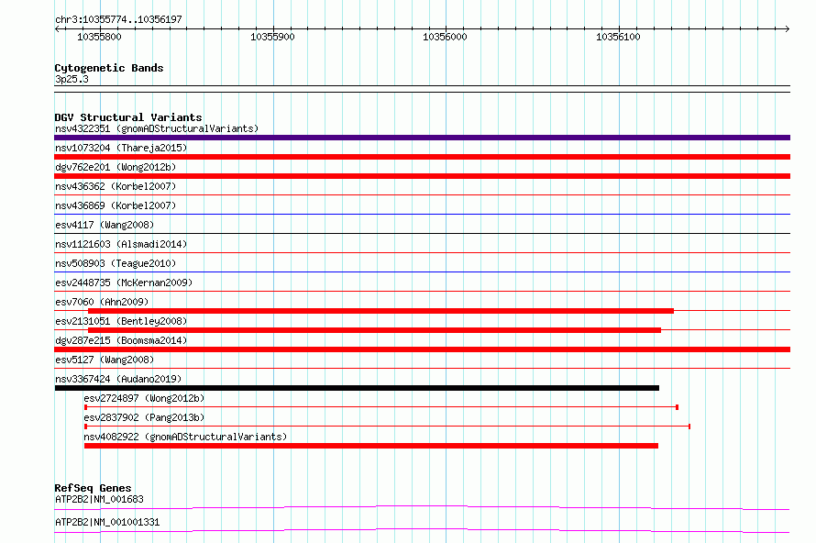Open variant nsv436362 (Korbel2007) label
This screenshot has height=543, width=816.
116,186
